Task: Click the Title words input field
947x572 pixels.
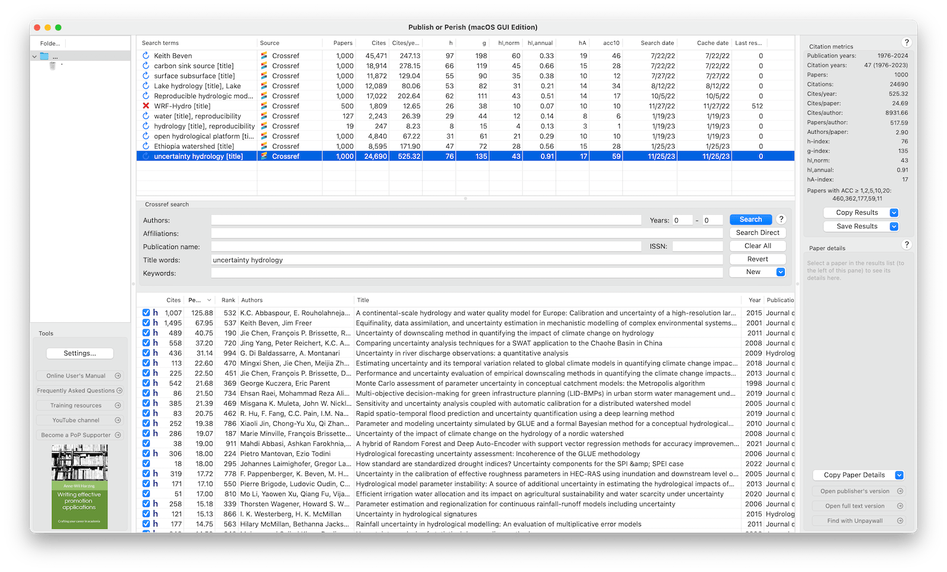Action: pos(467,260)
